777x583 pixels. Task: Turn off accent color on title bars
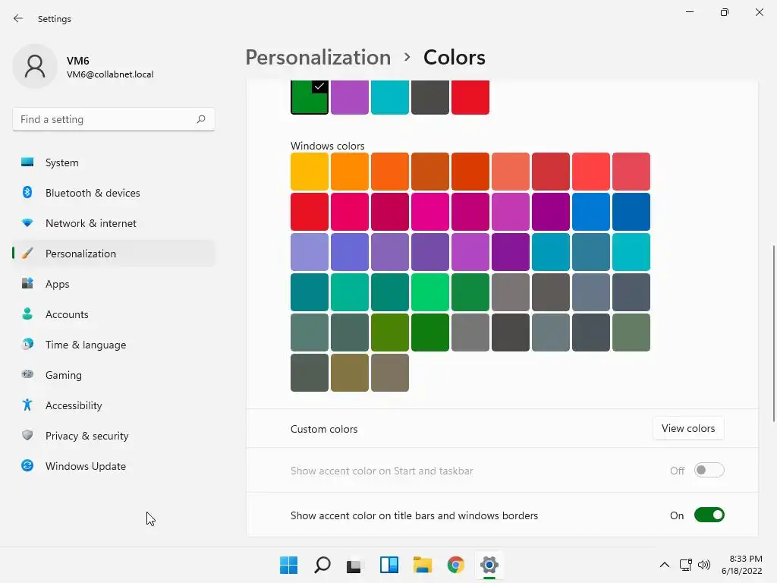pyautogui.click(x=709, y=515)
